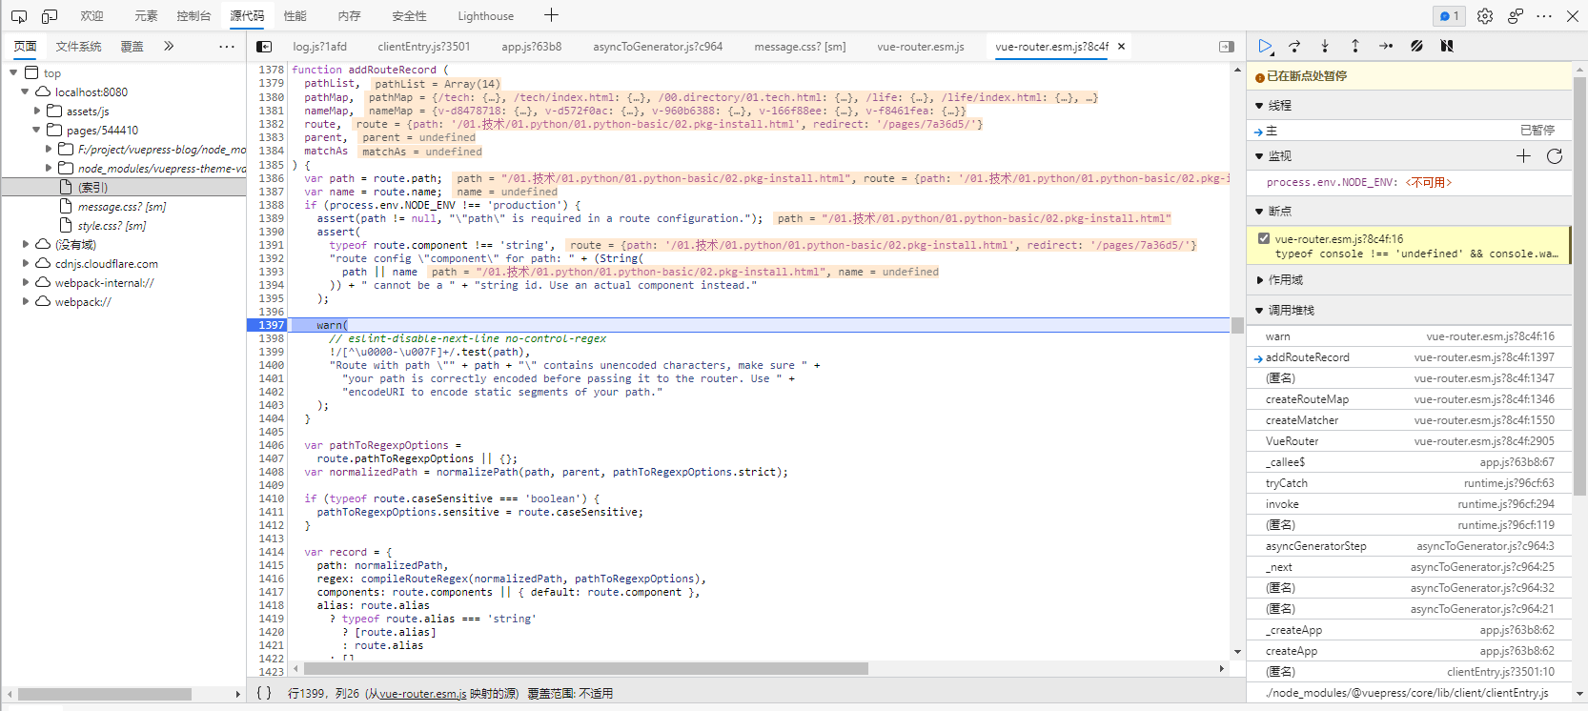The image size is (1588, 711).
Task: Expand the cdnjs.cloudflare.com tree node
Action: tap(26, 264)
